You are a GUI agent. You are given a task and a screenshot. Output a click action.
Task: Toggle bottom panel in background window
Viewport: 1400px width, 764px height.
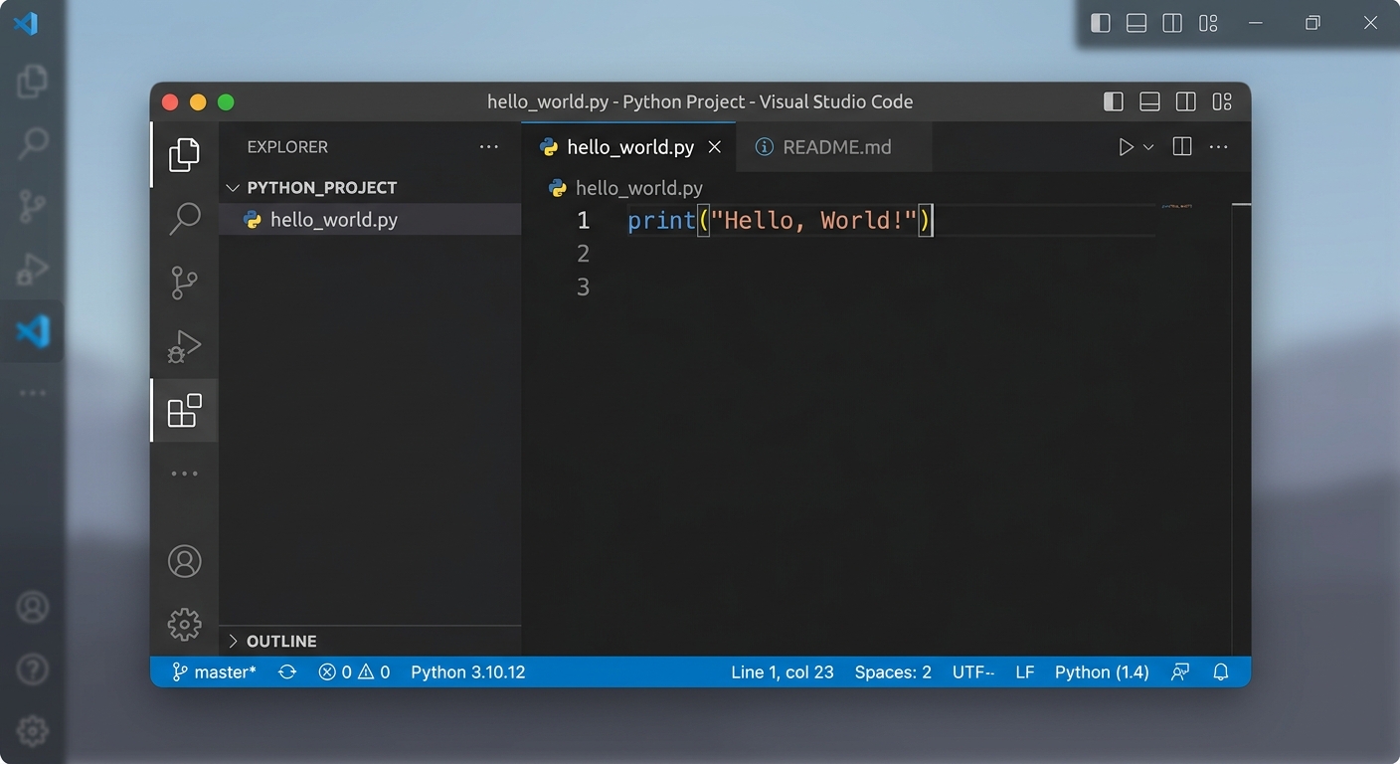(1137, 23)
